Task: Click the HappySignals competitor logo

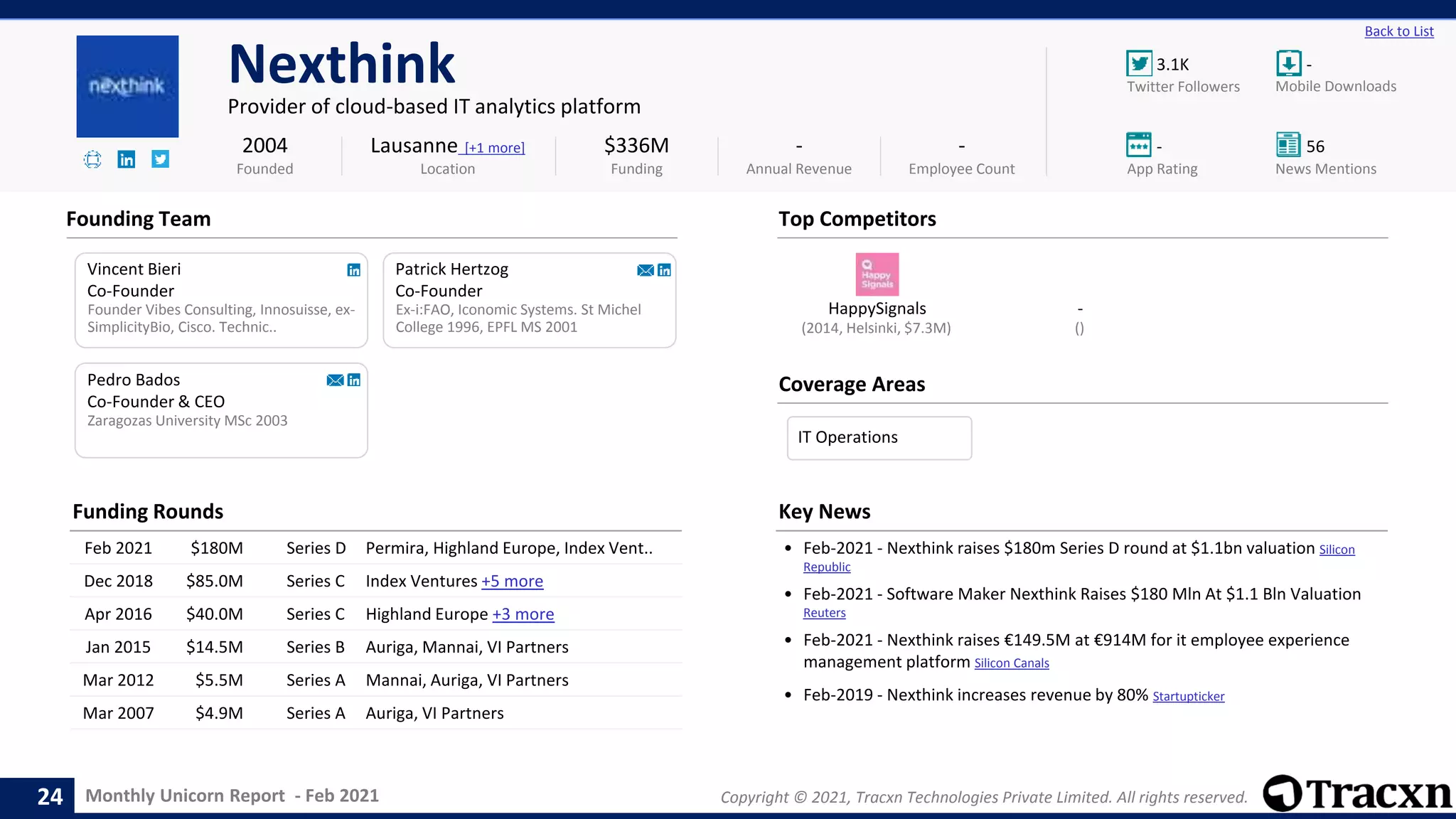Action: [x=877, y=274]
